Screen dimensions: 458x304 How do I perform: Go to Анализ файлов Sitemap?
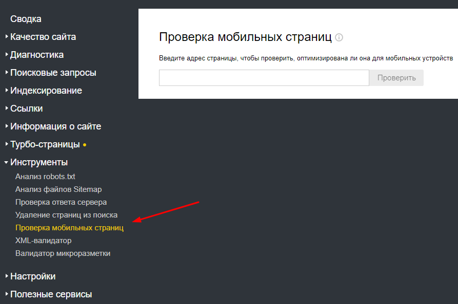58,189
